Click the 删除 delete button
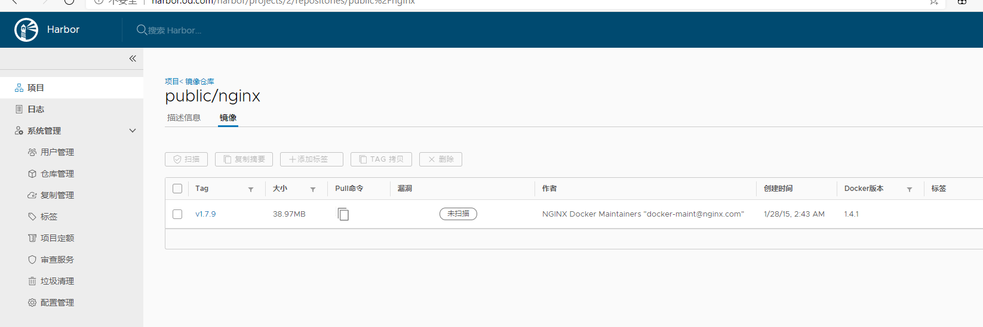Screen dimensions: 983x327 point(441,159)
